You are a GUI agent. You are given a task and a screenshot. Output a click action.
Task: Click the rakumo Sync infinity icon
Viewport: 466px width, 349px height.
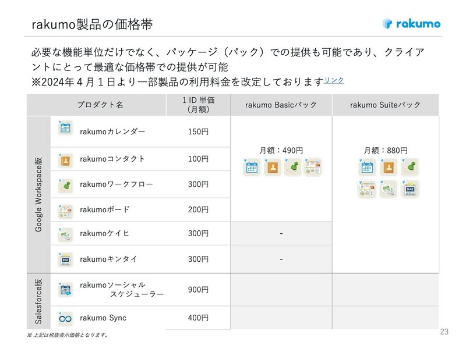click(65, 319)
